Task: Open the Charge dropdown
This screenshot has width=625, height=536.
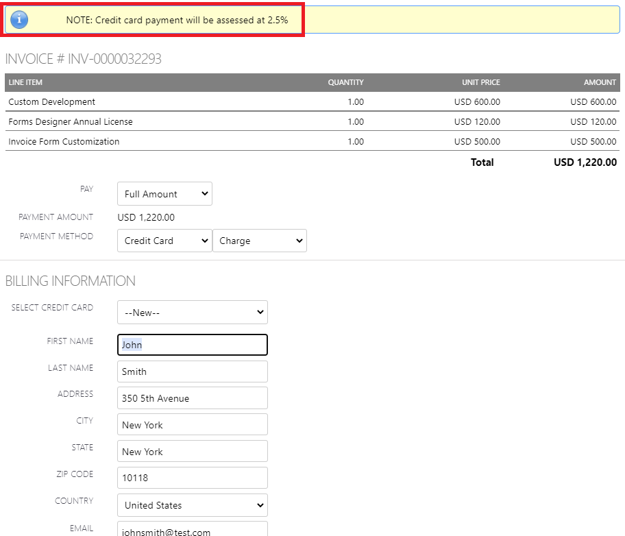Action: (260, 241)
